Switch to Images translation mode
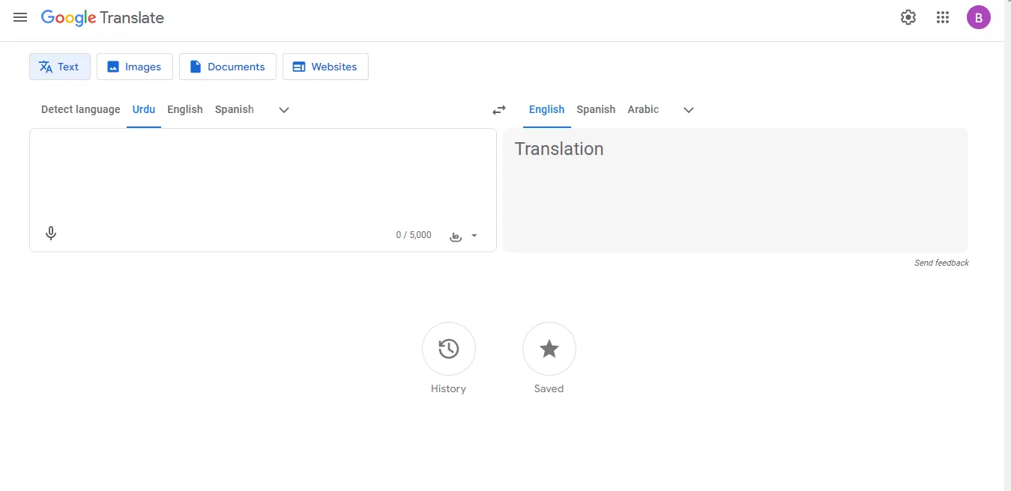Image resolution: width=1011 pixels, height=491 pixels. [x=135, y=67]
